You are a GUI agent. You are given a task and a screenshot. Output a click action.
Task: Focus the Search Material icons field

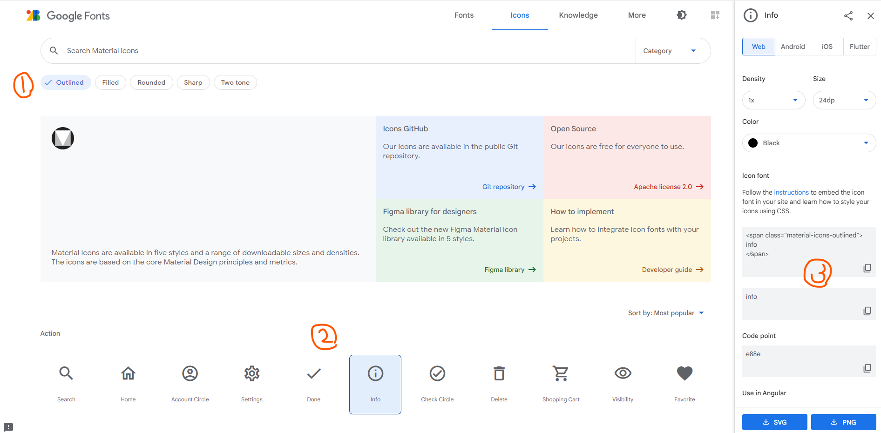click(x=338, y=51)
